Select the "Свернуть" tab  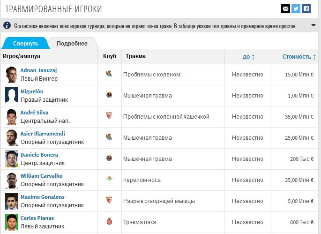25,44
